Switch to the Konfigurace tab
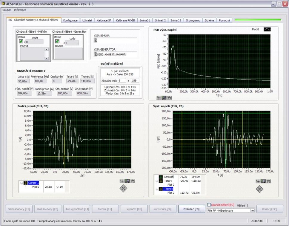Image resolution: width=289 pixels, height=226 pixels. click(70, 20)
